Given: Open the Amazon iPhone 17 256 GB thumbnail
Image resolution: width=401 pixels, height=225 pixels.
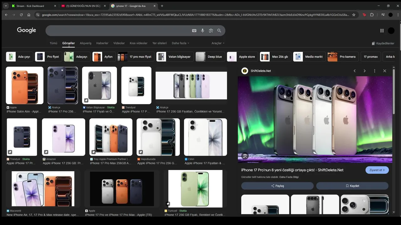Looking at the screenshot, I should [x=64, y=137].
